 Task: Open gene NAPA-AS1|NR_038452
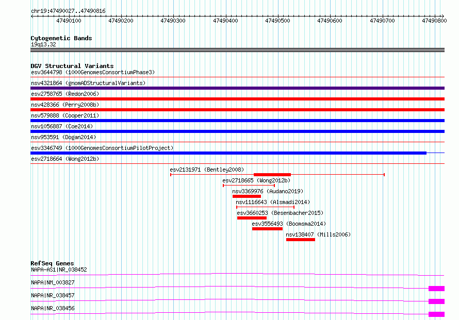click(x=59, y=270)
